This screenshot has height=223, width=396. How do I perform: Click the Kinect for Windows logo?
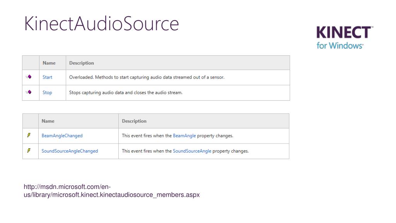click(345, 38)
